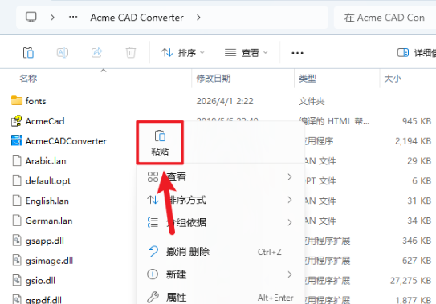Choose 撤消 删除 in context menu
436x304 pixels.
(x=220, y=252)
